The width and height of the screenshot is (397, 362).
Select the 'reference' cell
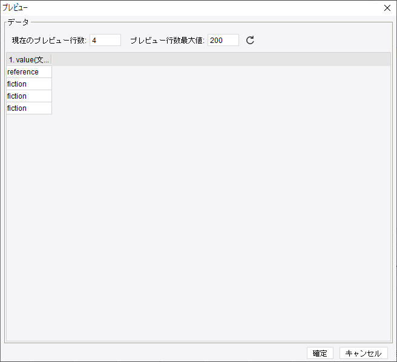(29, 72)
